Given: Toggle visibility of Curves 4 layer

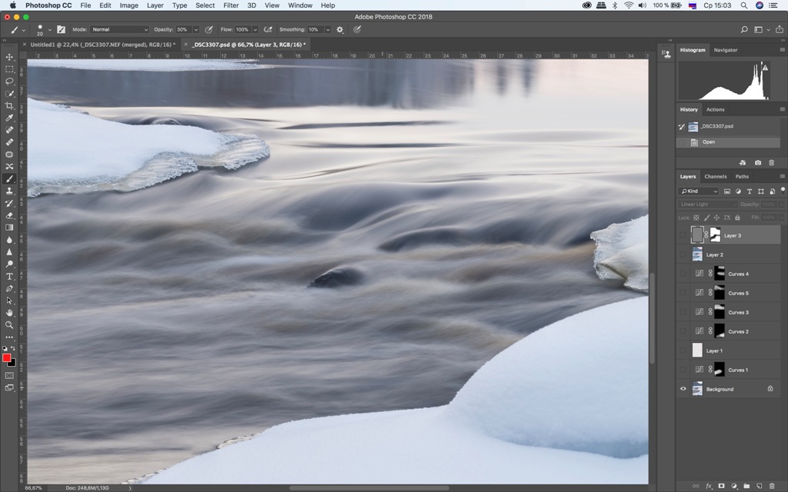Looking at the screenshot, I should tap(683, 274).
